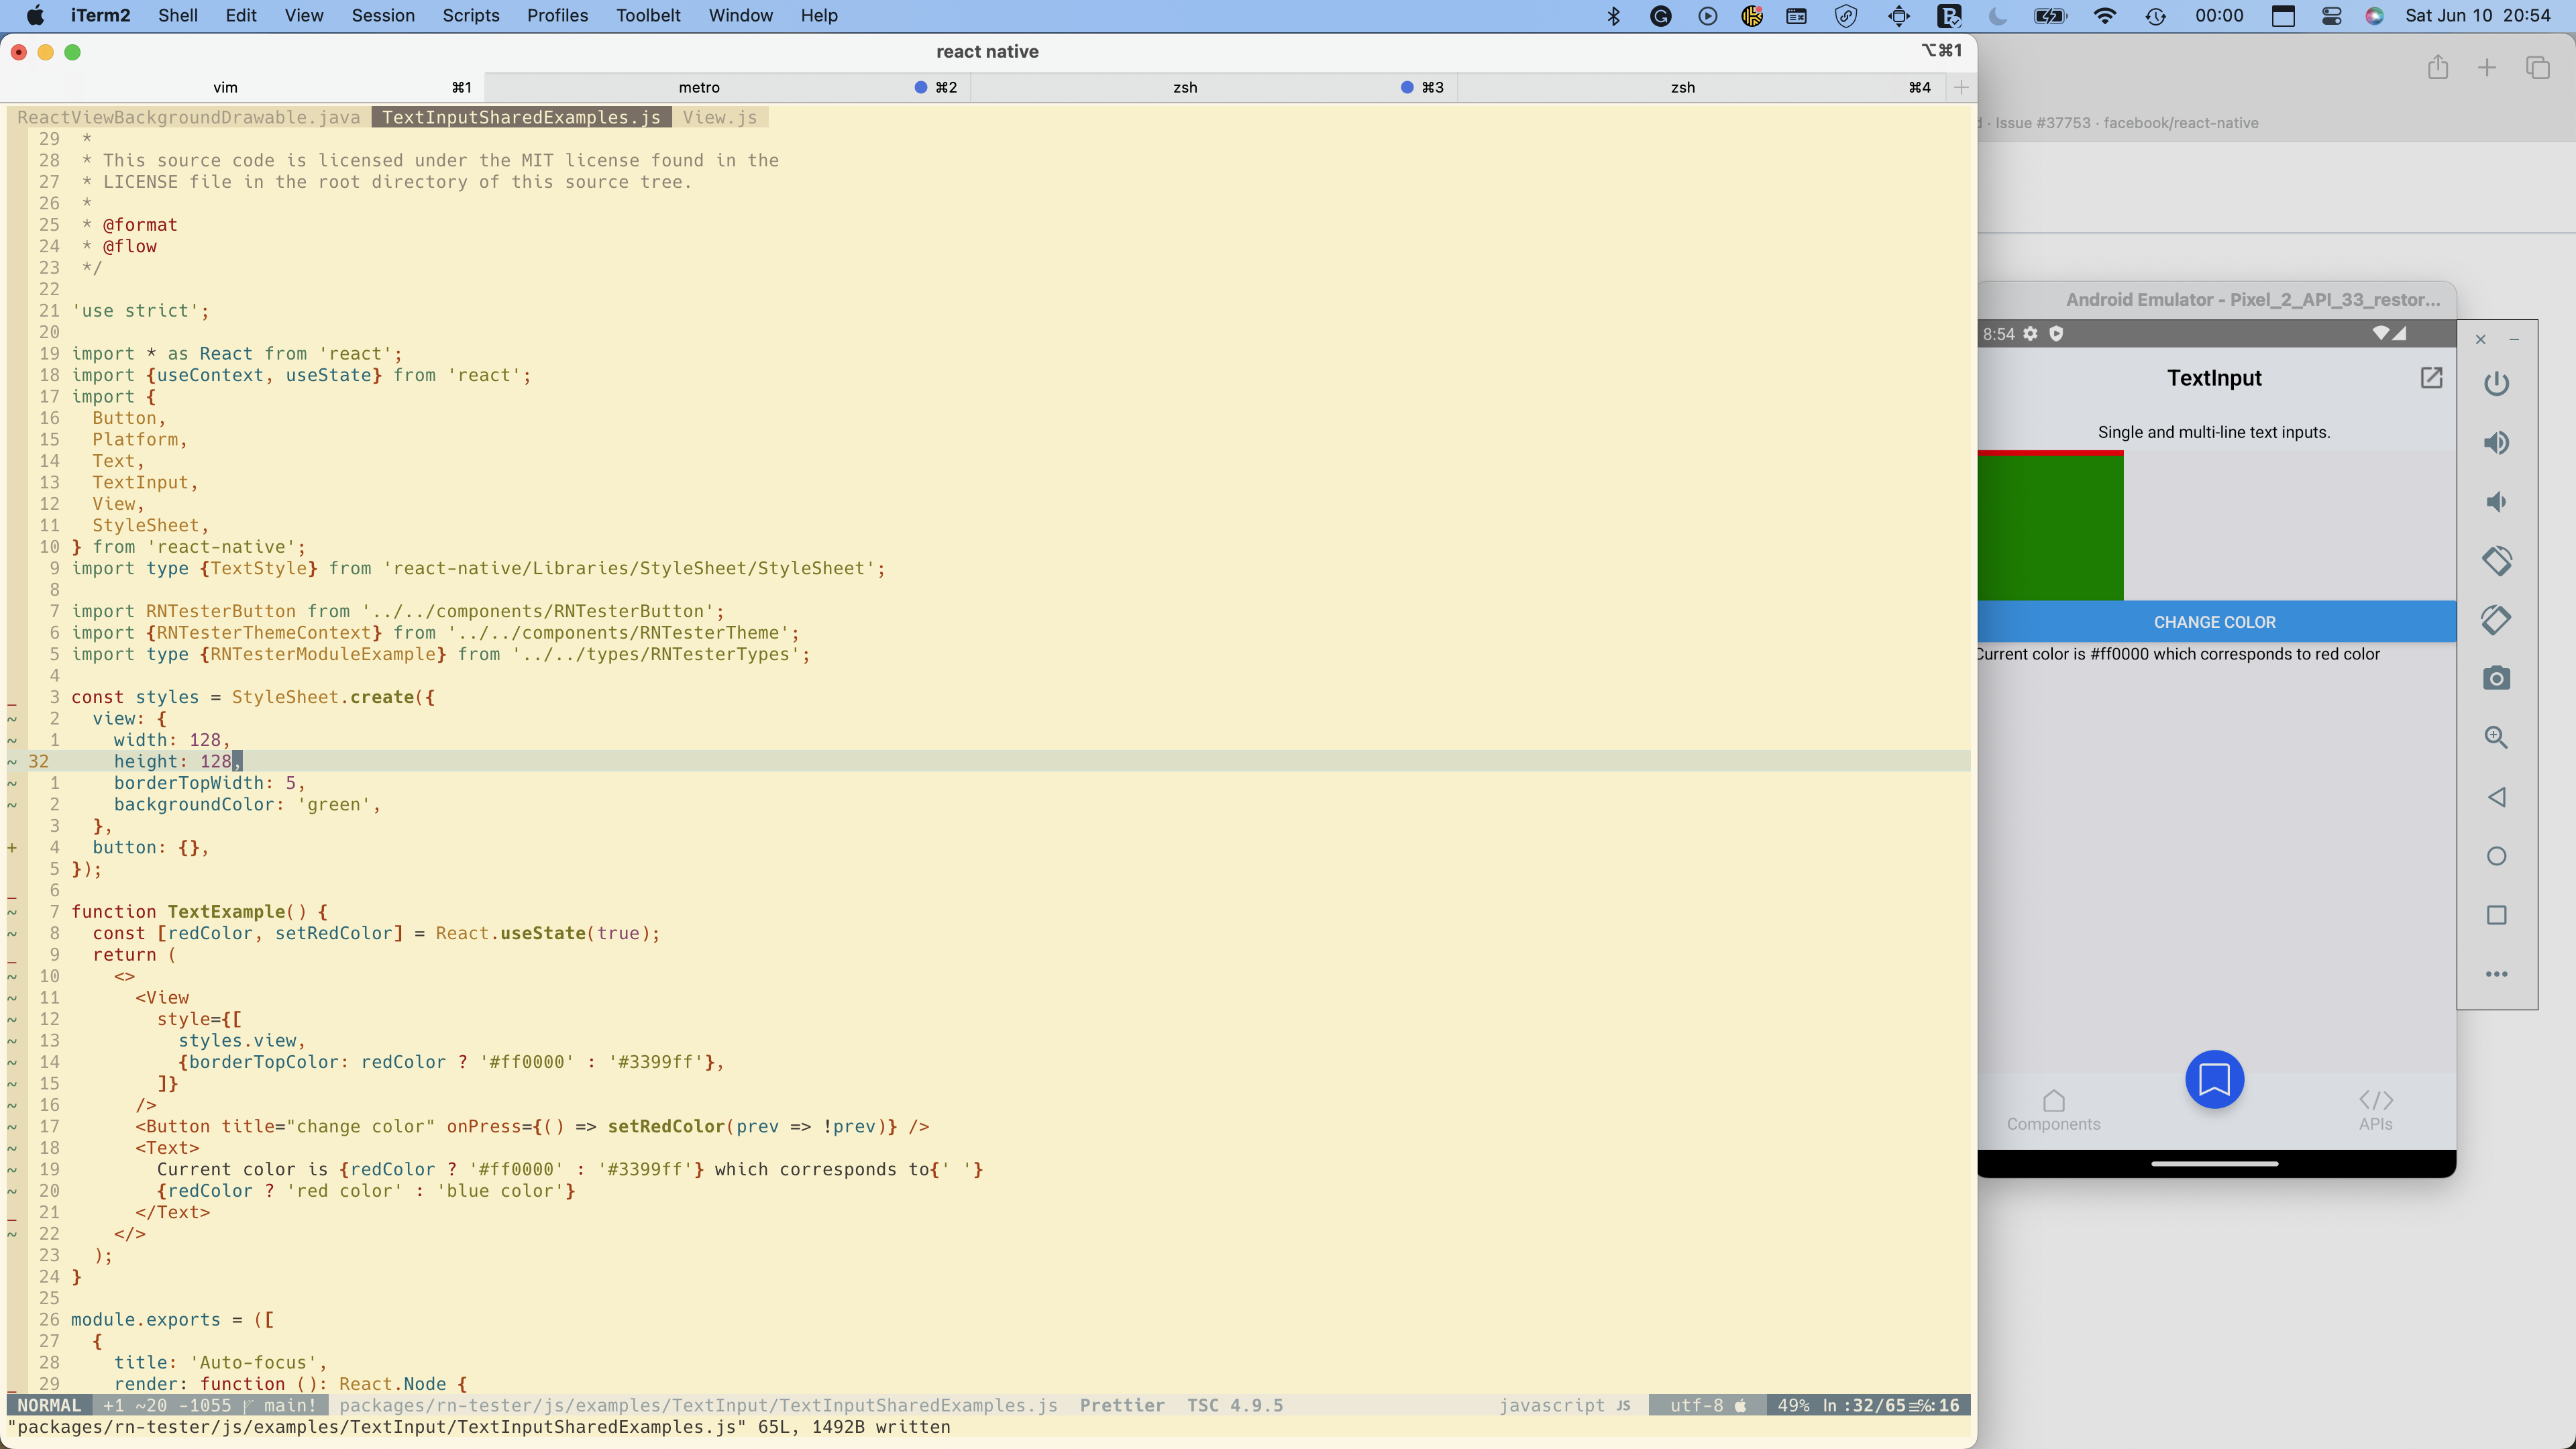2576x1449 pixels.
Task: Open extended controls via the more icon
Action: (2497, 975)
